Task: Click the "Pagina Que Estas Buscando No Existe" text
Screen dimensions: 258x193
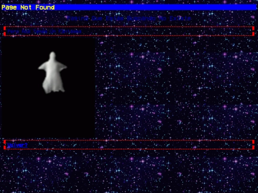Action: tap(129, 18)
